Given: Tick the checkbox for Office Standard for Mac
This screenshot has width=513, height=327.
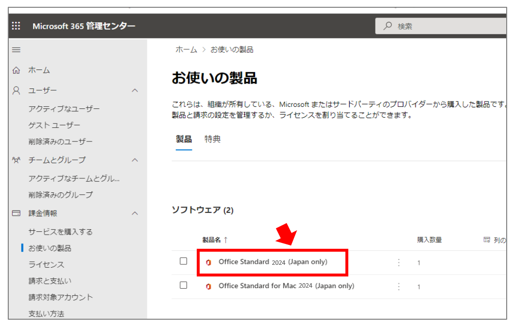Looking at the screenshot, I should tap(184, 285).
